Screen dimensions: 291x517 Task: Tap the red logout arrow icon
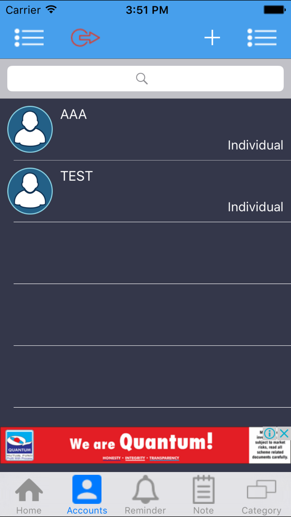point(85,38)
